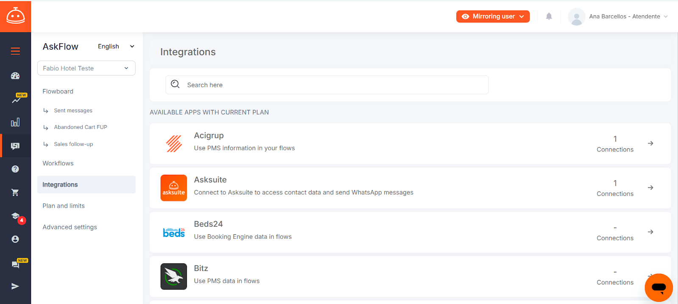Click the Acigrup striped logo
The height and width of the screenshot is (304, 678).
click(x=174, y=144)
